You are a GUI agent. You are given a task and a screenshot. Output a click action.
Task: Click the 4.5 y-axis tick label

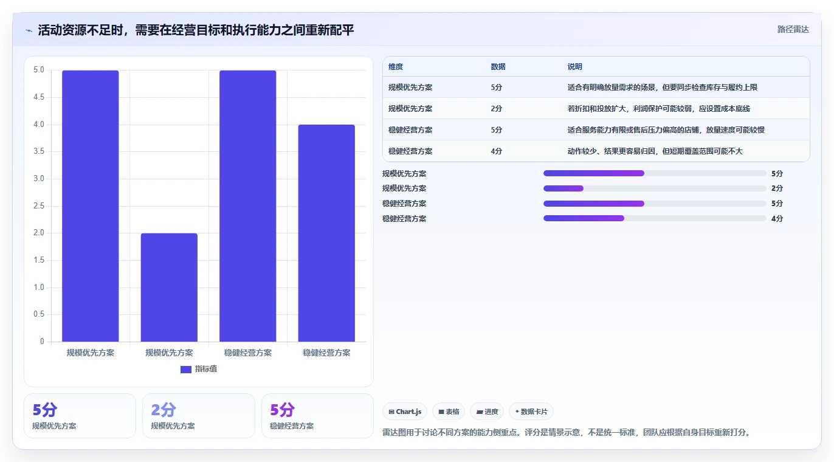39,97
